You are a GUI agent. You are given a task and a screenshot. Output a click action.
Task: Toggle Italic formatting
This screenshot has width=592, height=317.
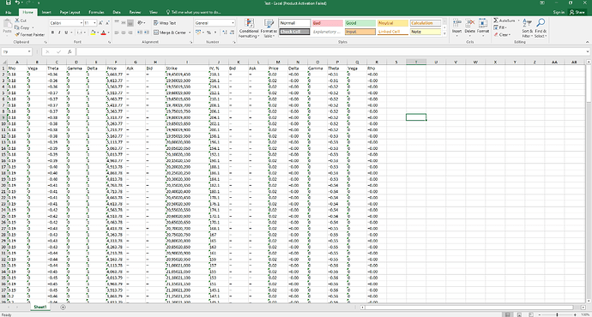tap(59, 33)
